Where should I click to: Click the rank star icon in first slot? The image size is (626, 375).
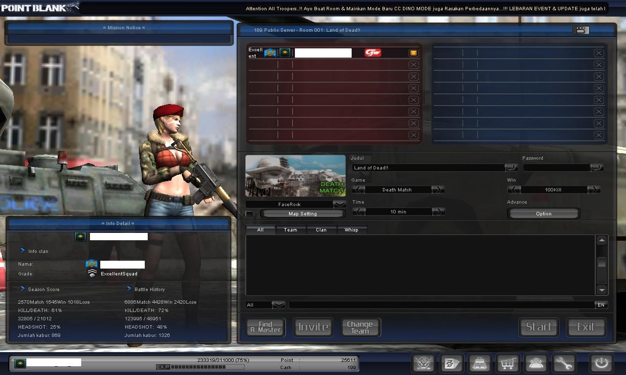click(x=285, y=53)
